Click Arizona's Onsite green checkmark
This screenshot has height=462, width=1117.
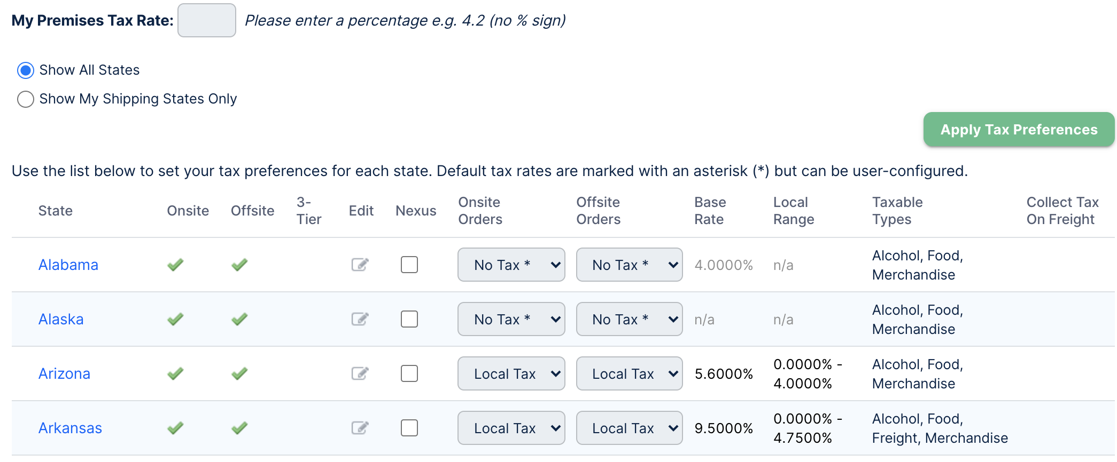click(x=175, y=373)
